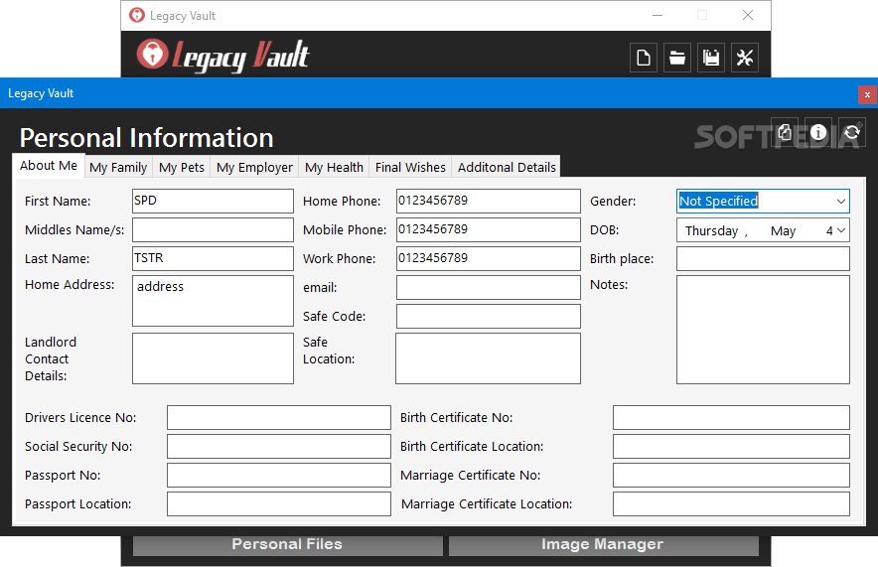
Task: Click the Image Manager button
Action: (x=603, y=544)
